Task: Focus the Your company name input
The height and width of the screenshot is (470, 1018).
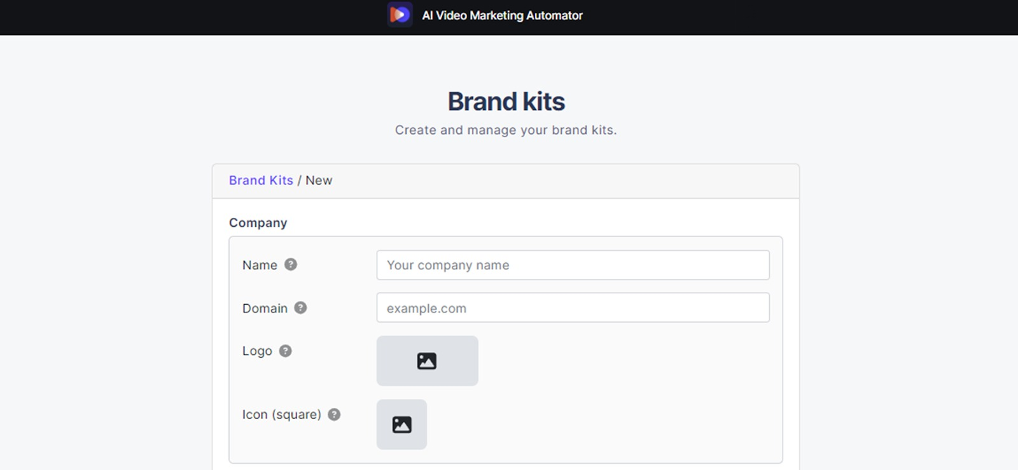Action: point(573,265)
